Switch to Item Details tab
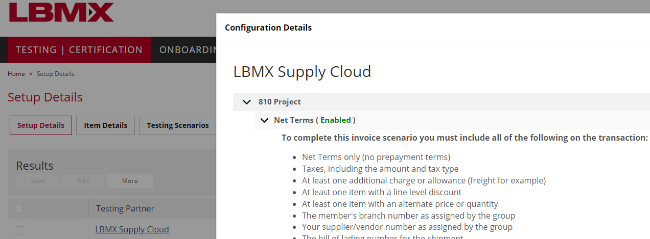This screenshot has width=650, height=239. (x=105, y=125)
